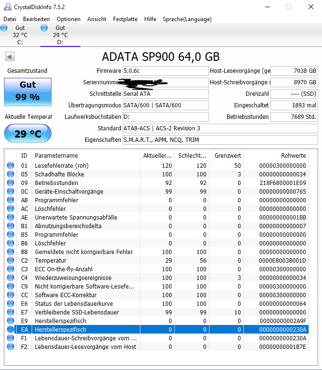Click raw value 218F6800001E09
Viewport: 322px width, 370px height.
pos(283,183)
